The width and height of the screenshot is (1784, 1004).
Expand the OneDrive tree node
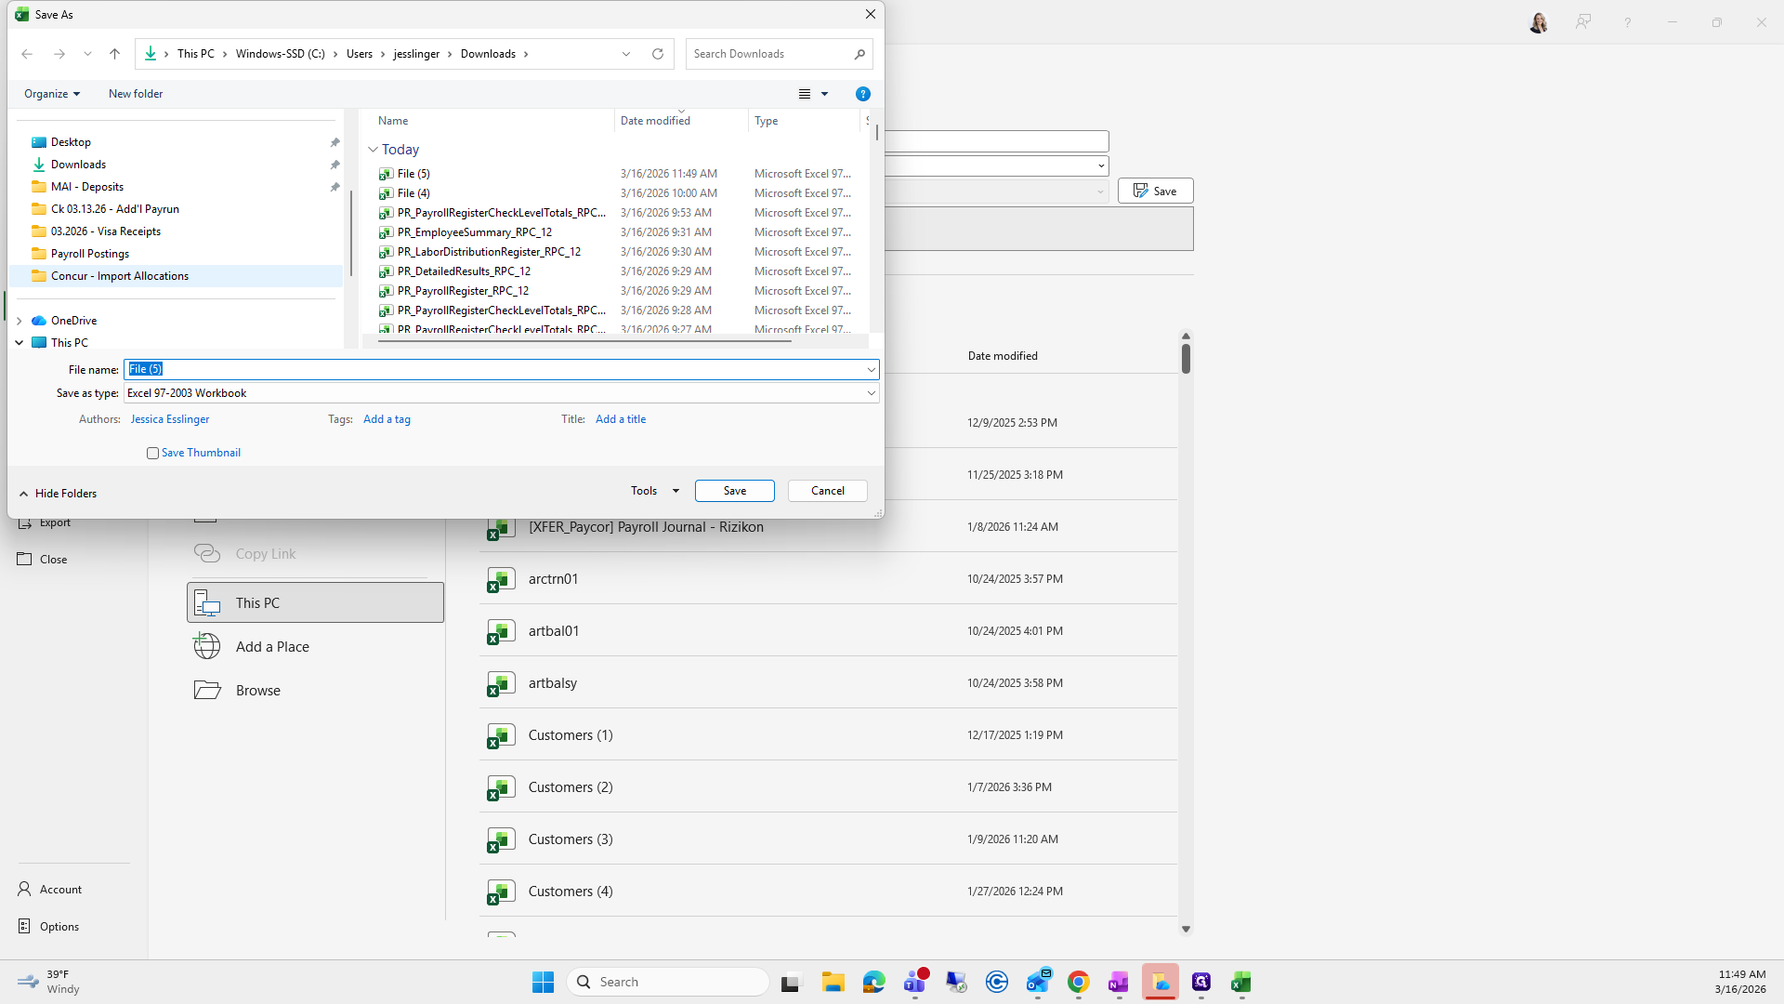coord(19,321)
